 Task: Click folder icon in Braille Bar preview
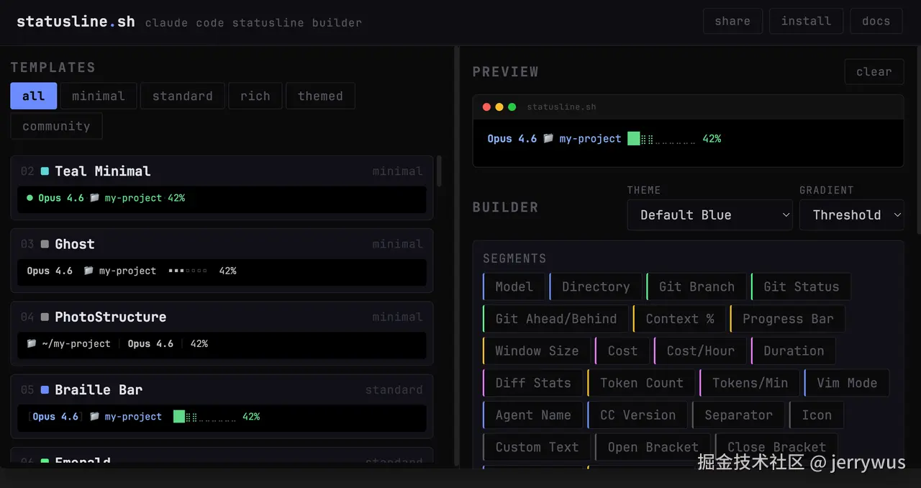click(94, 416)
